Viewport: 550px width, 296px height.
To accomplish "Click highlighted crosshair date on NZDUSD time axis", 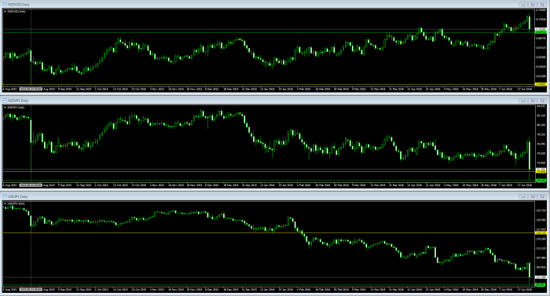I will [x=31, y=89].
